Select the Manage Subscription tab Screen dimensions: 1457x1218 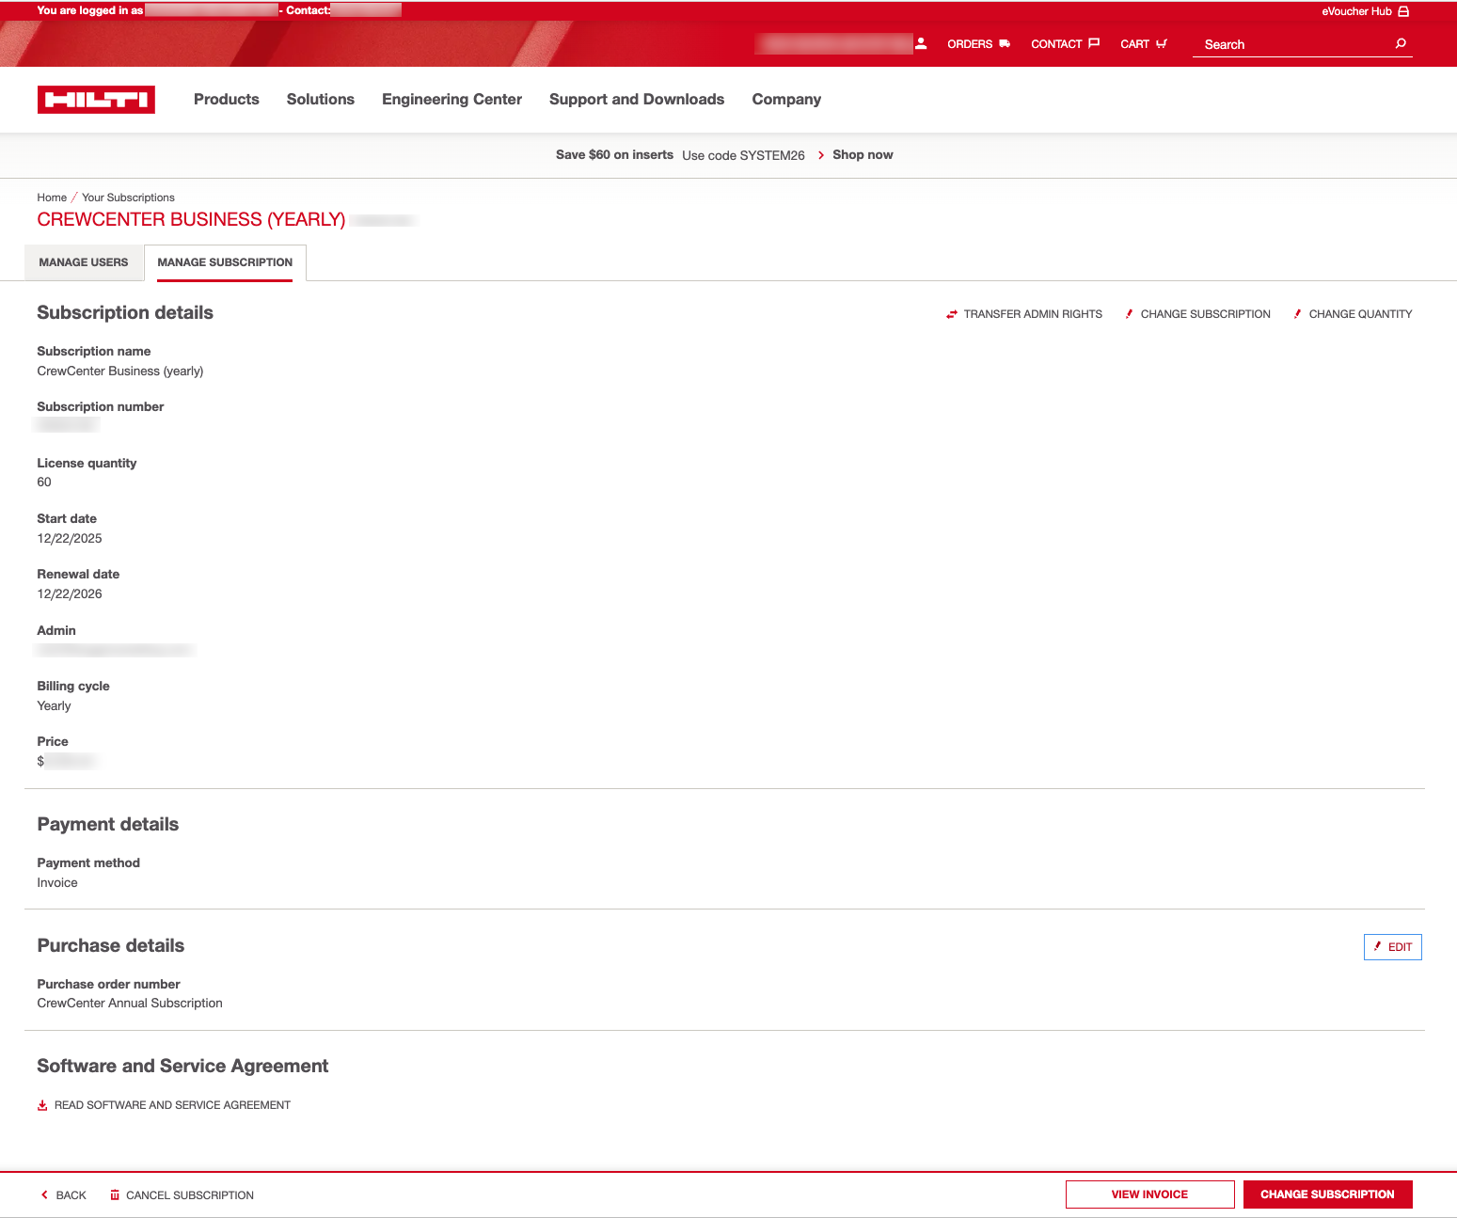tap(225, 262)
